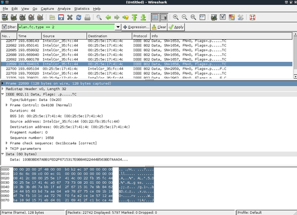Zoom out of packet text
This screenshot has height=215, width=297.
184,17
